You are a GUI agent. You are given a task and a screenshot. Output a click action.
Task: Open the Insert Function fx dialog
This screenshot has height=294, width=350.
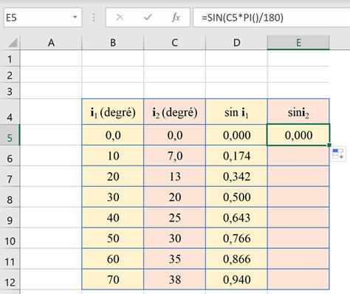point(176,18)
